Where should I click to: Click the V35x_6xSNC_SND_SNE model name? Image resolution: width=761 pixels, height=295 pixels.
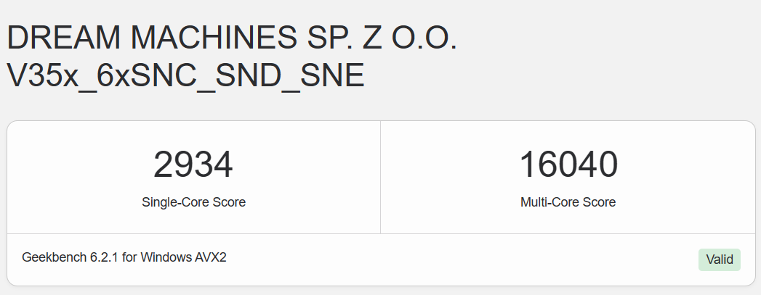(x=185, y=76)
